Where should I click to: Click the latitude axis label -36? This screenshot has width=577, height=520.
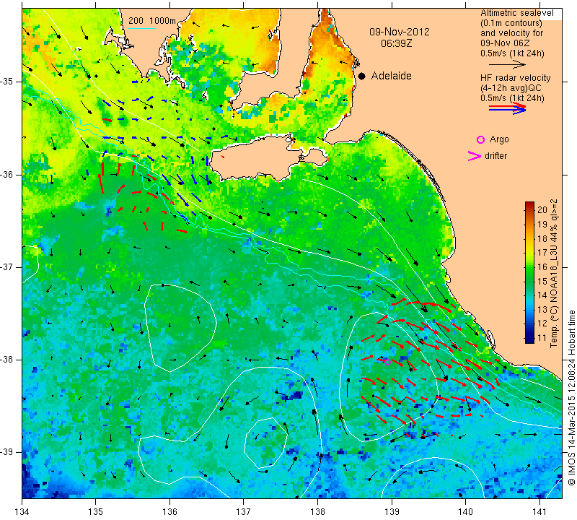click(6, 174)
